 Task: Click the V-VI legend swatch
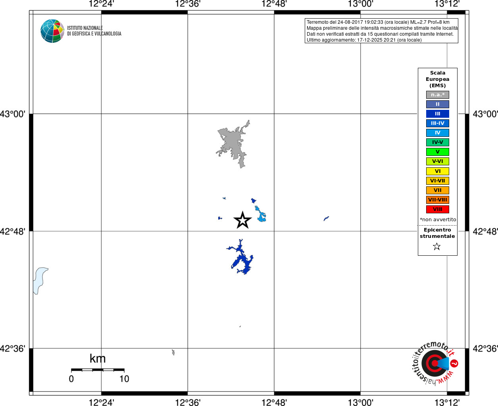click(x=438, y=161)
